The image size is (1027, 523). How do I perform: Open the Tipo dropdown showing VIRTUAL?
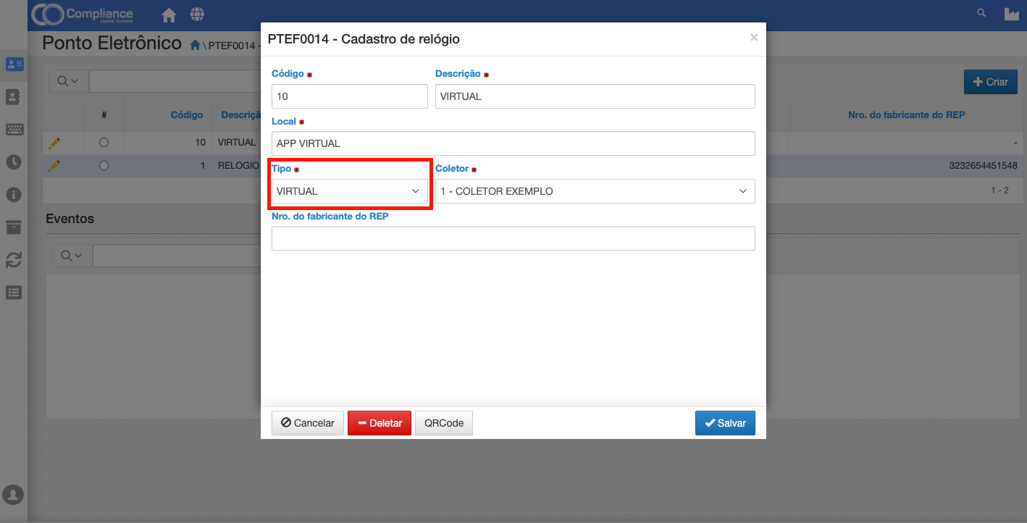(350, 191)
